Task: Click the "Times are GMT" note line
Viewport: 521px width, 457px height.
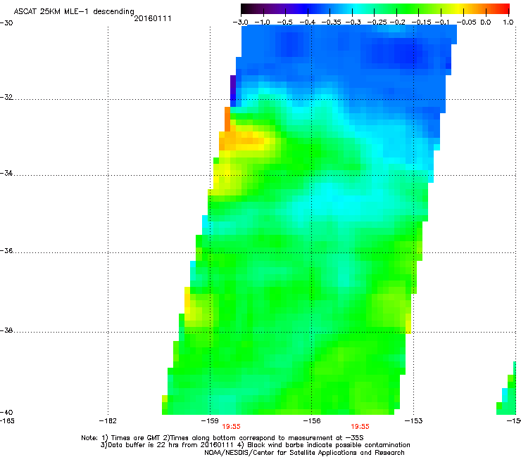Action: [x=222, y=438]
